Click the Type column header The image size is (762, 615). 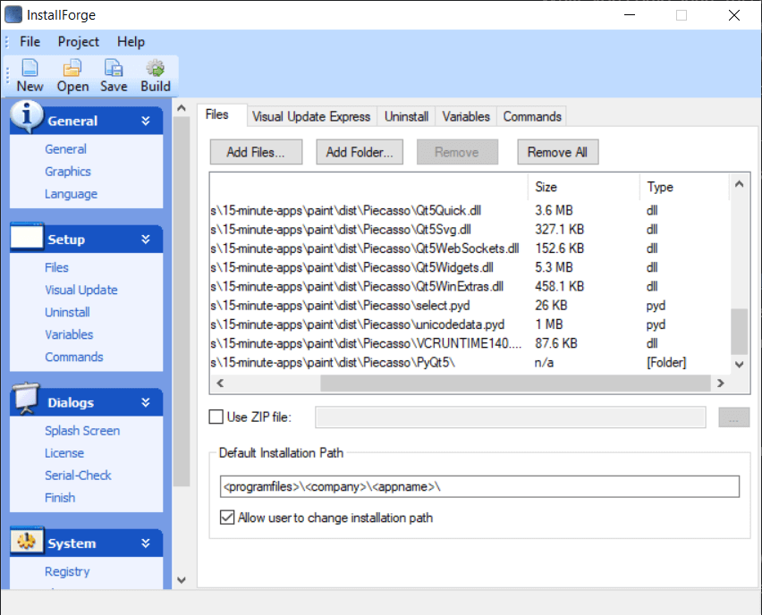click(x=684, y=187)
